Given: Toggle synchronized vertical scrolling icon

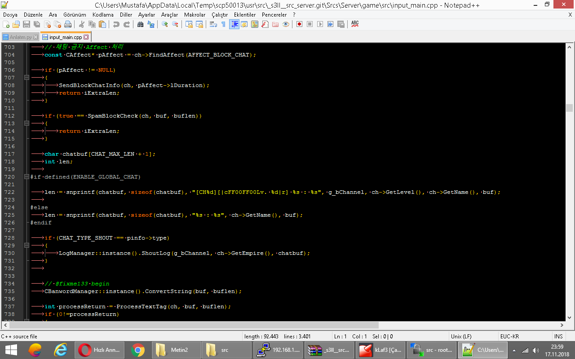Looking at the screenshot, I should (189, 24).
